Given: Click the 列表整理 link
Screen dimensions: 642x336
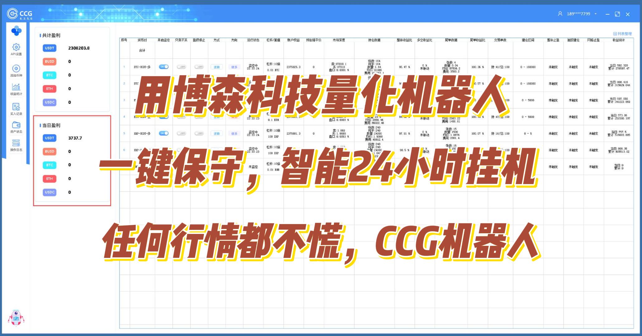Looking at the screenshot, I should point(622,34).
